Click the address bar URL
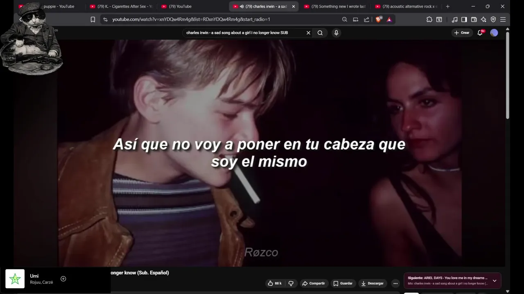 click(191, 19)
